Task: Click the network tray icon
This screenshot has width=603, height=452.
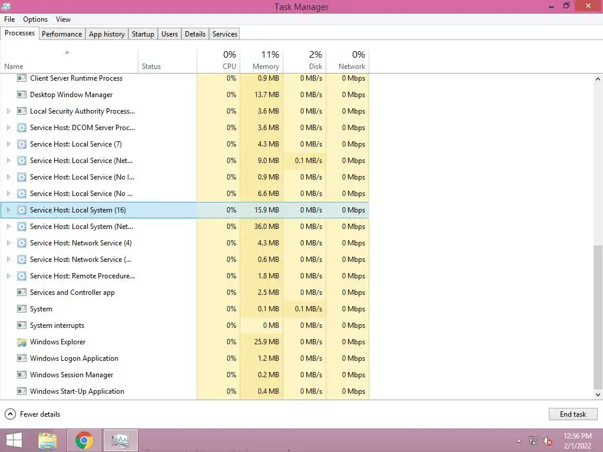Action: pos(534,440)
